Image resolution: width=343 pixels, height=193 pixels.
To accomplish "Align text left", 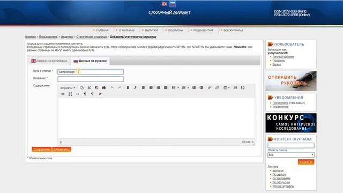I will (144, 87).
